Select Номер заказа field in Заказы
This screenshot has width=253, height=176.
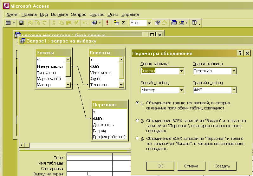pyautogui.click(x=50, y=67)
